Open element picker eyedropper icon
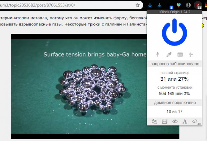Image resolution: width=207 pixels, height=141 pixels. (x=169, y=55)
